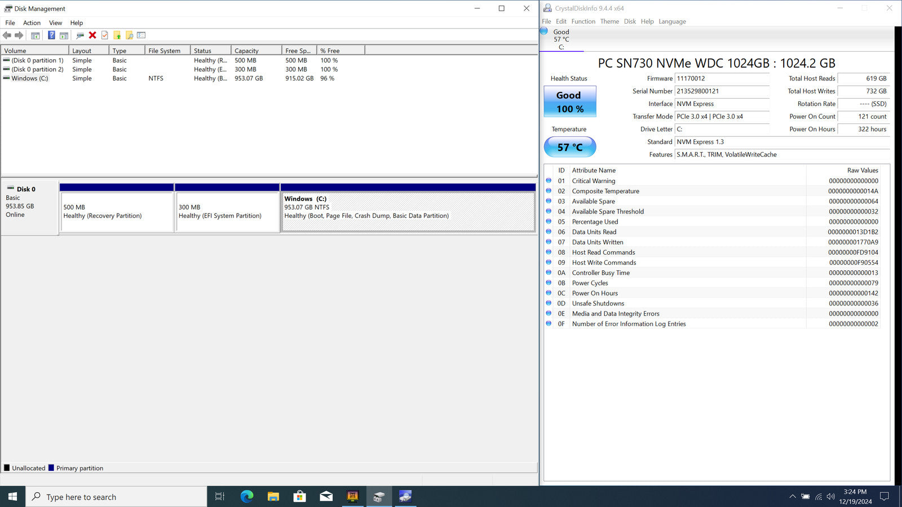This screenshot has width=902, height=507.
Task: Open the Theme menu in CrystalDiskInfo
Action: (609, 21)
